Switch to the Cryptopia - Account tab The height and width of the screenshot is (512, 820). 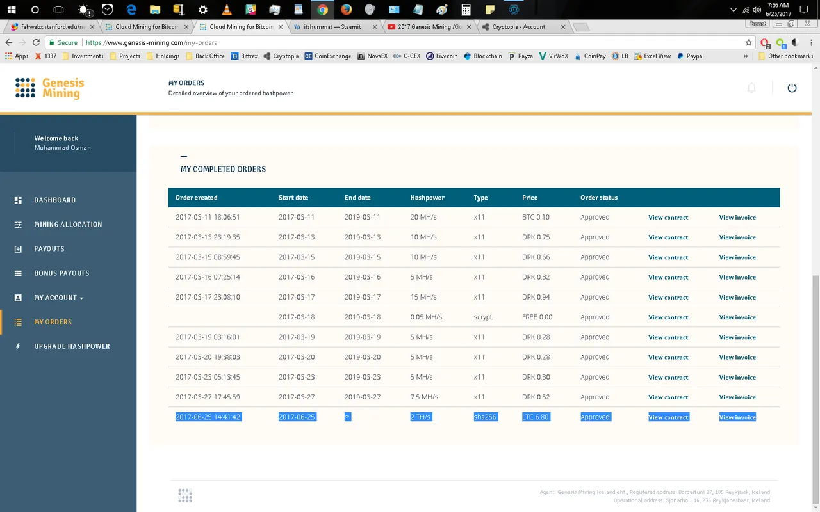tap(518, 27)
